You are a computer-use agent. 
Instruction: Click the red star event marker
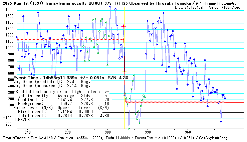click(123, 26)
